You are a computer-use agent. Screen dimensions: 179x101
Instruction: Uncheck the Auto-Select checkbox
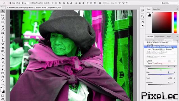[x=10, y=3]
